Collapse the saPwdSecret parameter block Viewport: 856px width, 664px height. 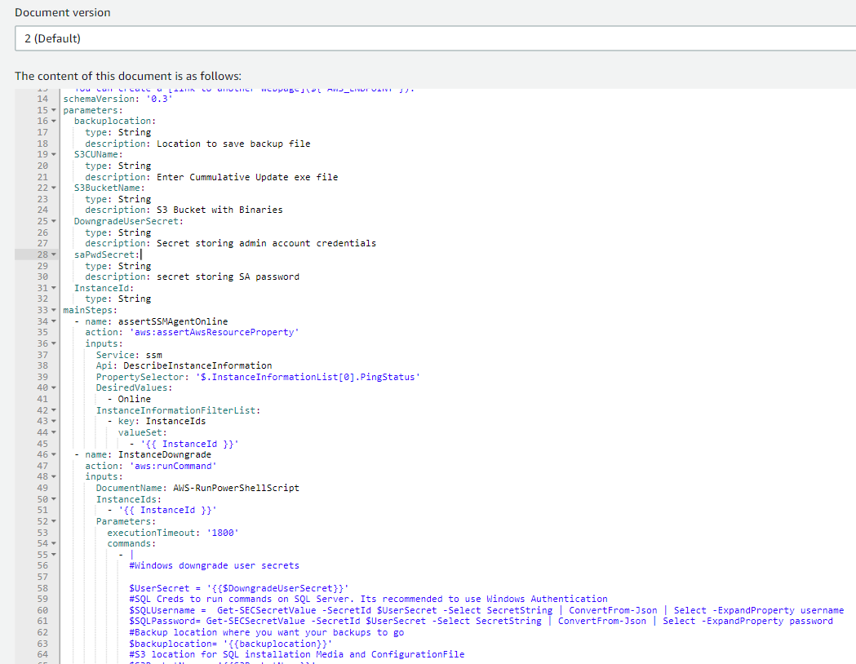54,255
